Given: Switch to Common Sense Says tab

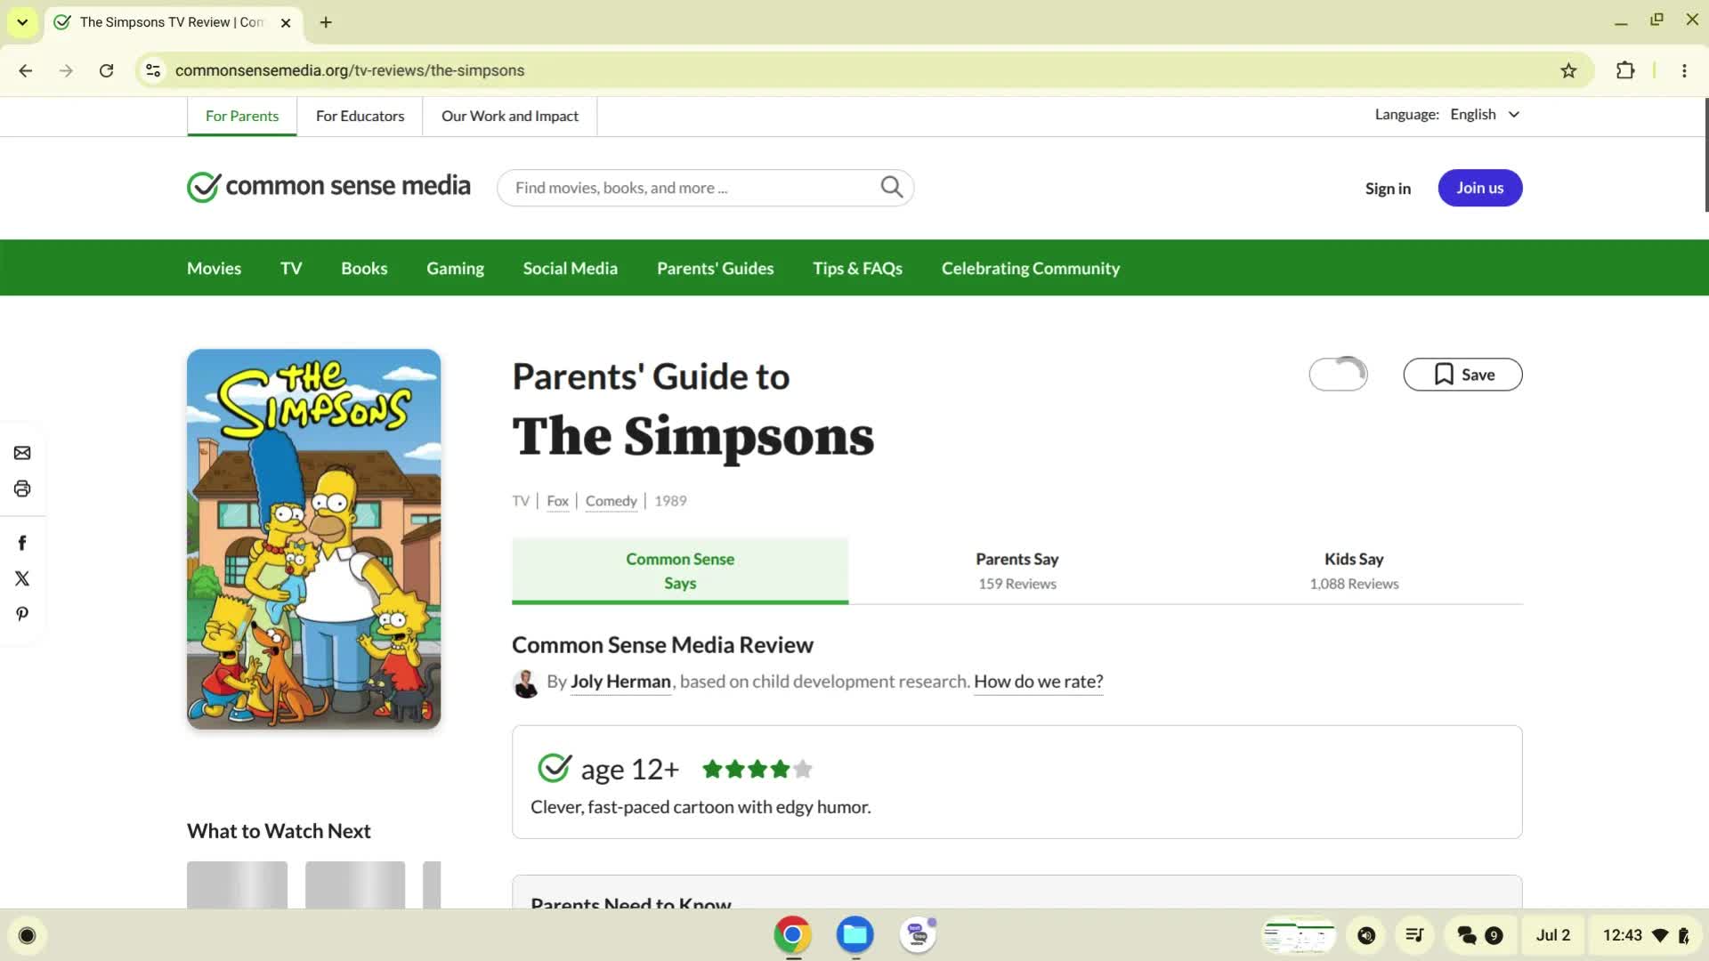Looking at the screenshot, I should [680, 570].
